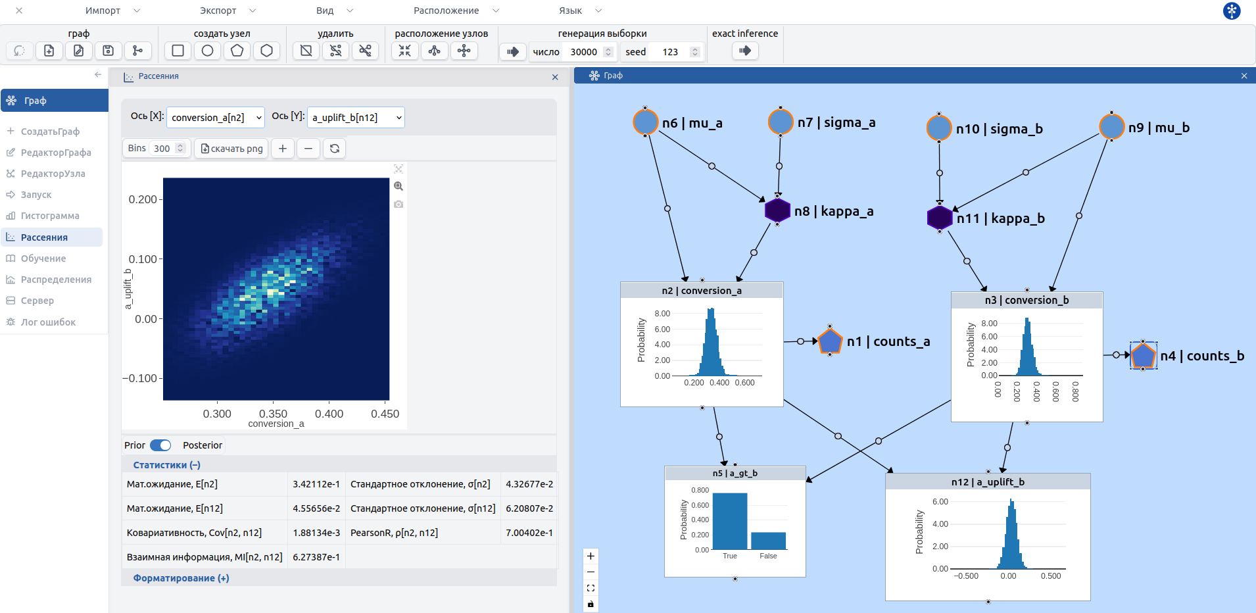The height and width of the screenshot is (613, 1256).
Task: Create a new circle node
Action: [207, 51]
